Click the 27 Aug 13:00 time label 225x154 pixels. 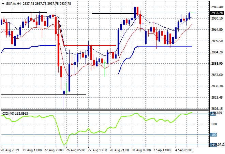97,150
